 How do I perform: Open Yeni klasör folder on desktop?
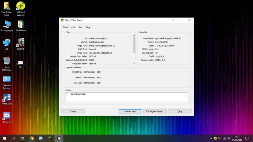pos(21,26)
